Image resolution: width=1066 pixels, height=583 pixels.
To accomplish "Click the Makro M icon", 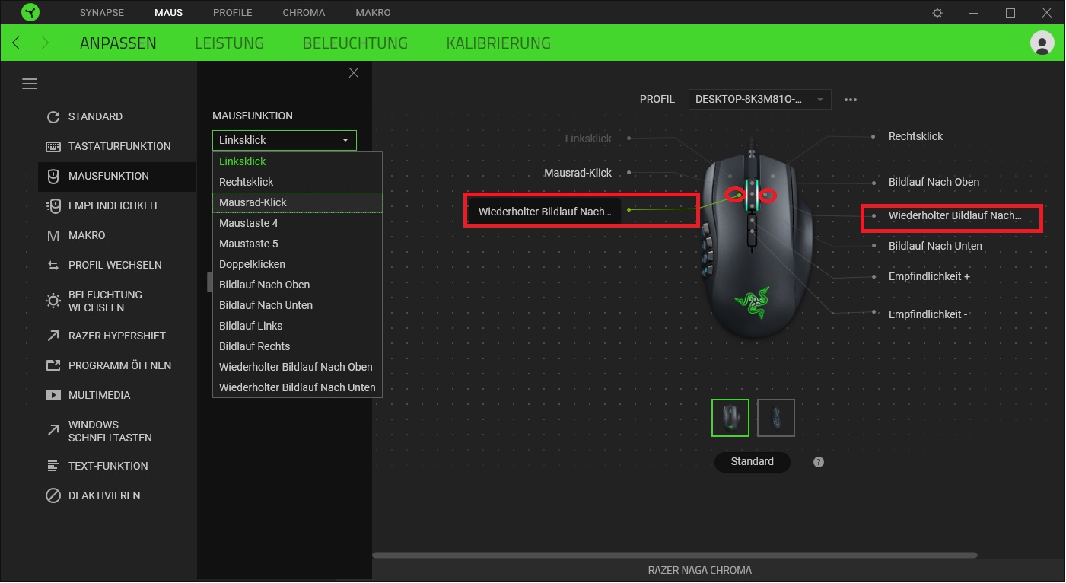I will click(53, 235).
